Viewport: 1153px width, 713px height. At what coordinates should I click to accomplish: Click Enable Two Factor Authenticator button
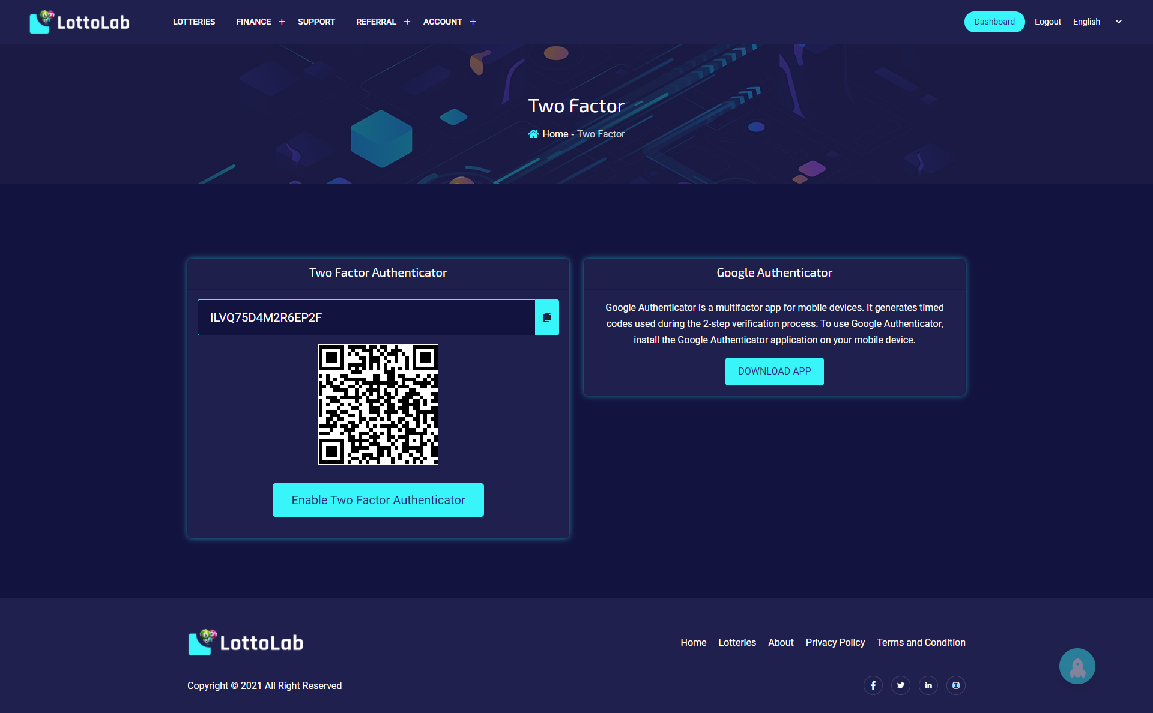[x=378, y=500]
